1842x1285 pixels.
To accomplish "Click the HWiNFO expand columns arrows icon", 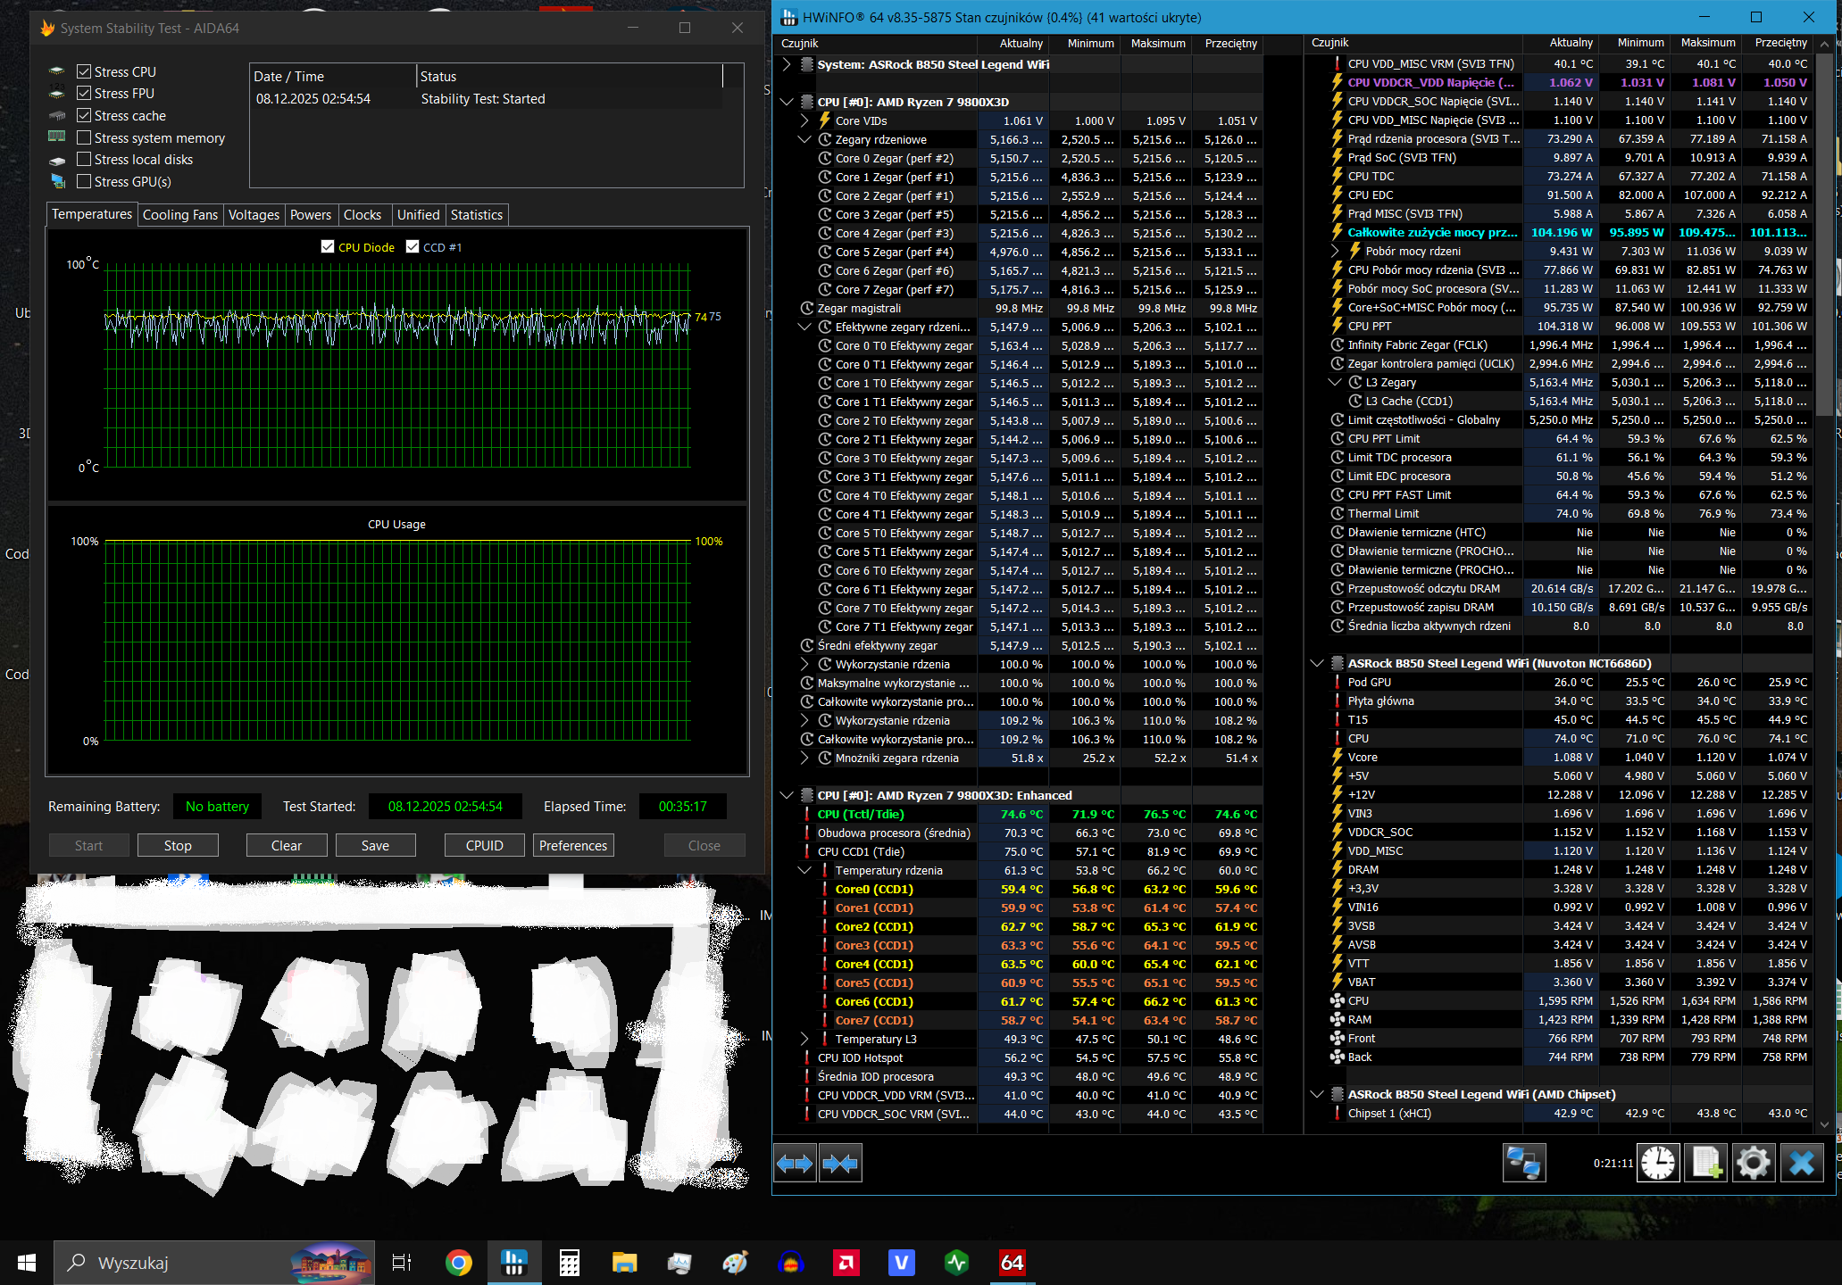I will click(x=794, y=1163).
